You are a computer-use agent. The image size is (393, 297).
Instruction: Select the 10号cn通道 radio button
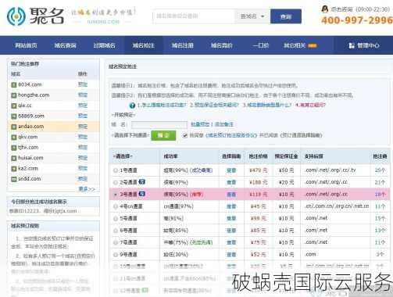[x=115, y=267]
